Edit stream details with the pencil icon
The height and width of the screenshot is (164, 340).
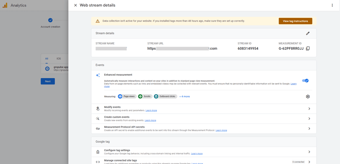[308, 33]
